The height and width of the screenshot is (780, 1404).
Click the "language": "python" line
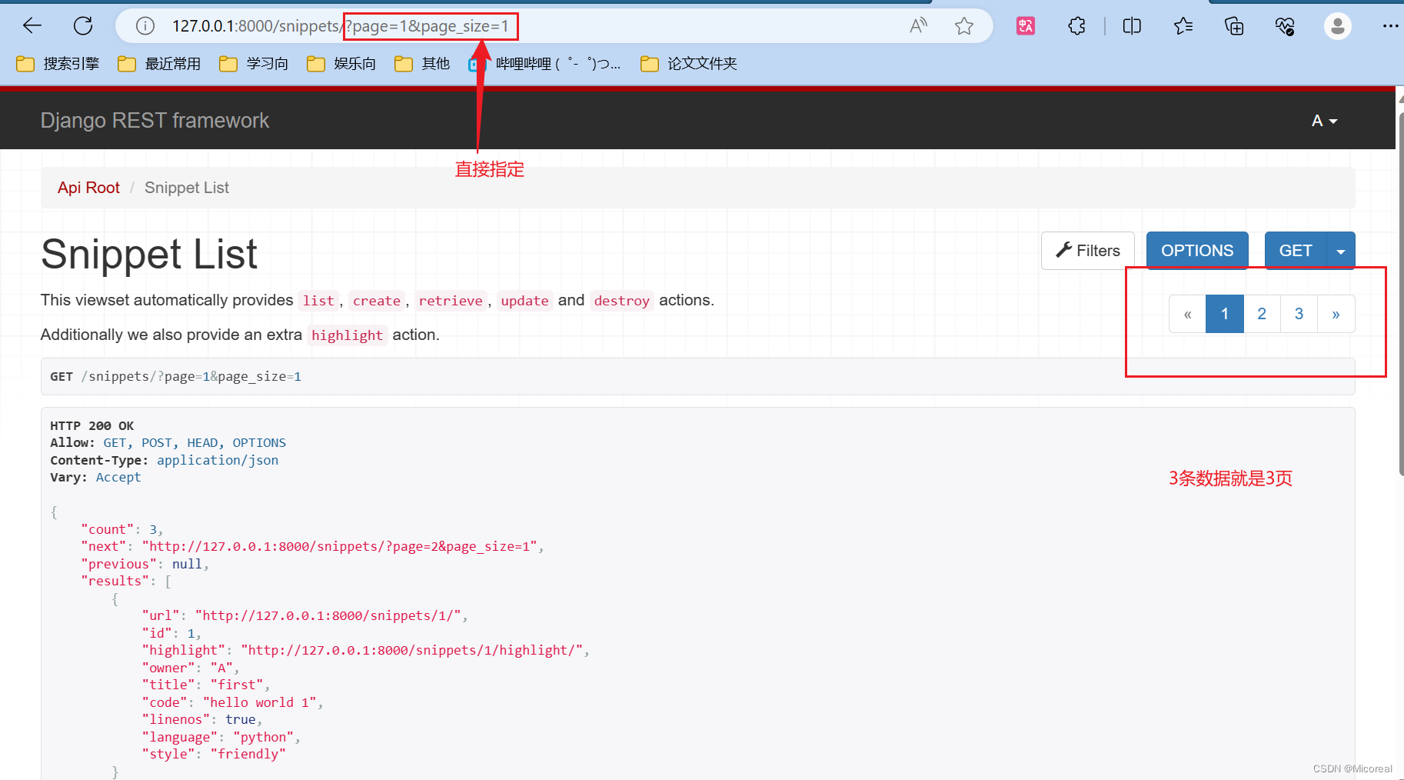pos(221,737)
